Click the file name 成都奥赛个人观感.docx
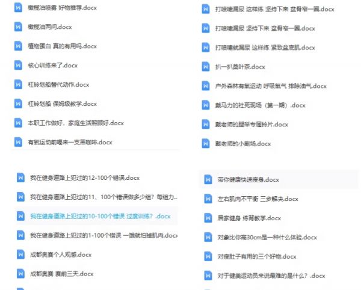The image size is (361, 290). pyautogui.click(x=61, y=255)
